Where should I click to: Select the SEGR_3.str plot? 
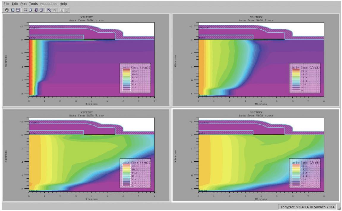(86, 155)
